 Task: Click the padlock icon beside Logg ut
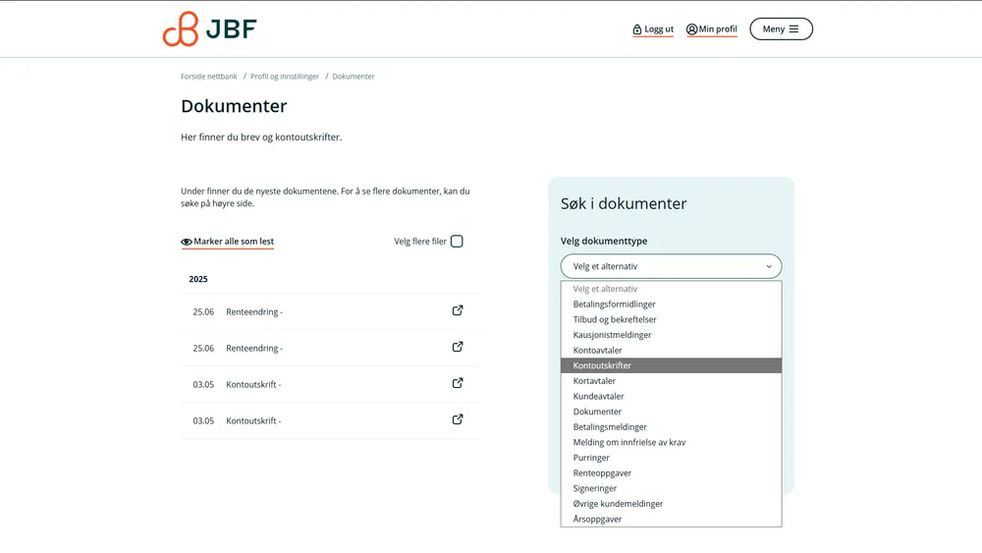pos(637,29)
